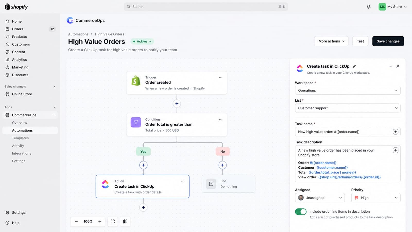Open the Order created trigger options menu
The image size is (412, 232).
pos(221,78)
